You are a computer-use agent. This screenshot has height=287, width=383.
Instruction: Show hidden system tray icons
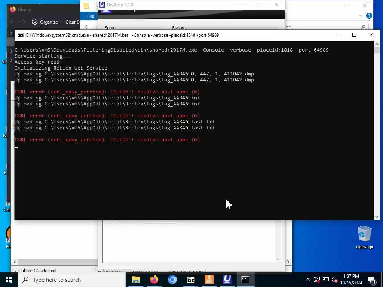[x=308, y=280]
